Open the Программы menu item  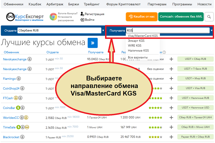pos(182,4)
